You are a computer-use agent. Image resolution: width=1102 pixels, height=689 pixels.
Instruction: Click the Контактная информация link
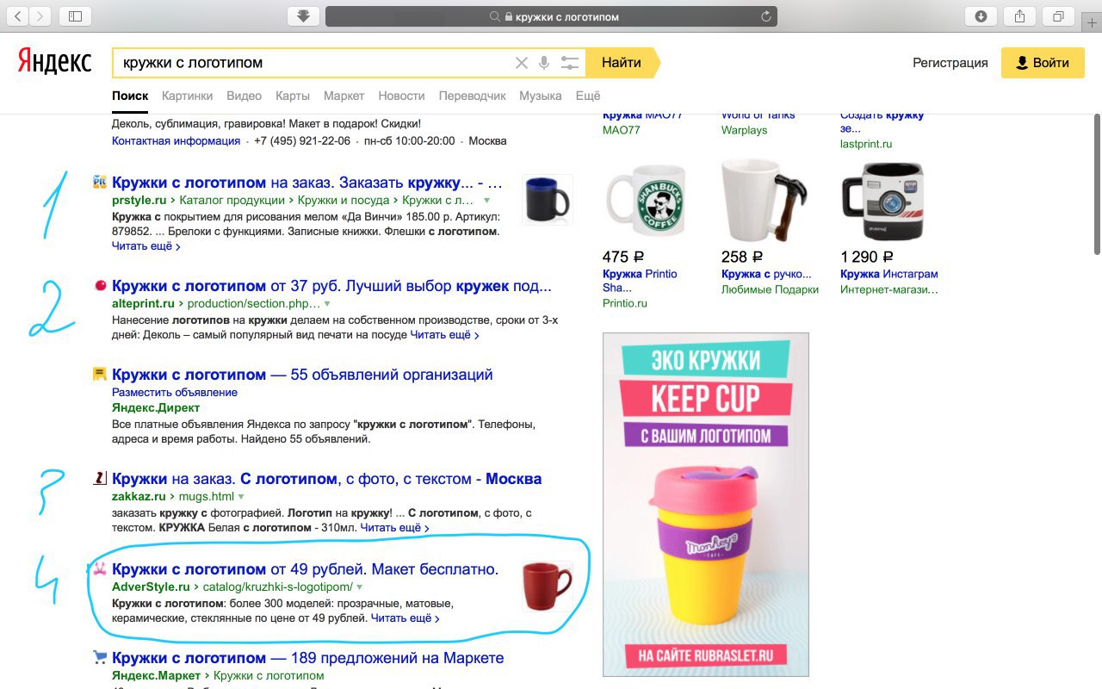coord(176,140)
